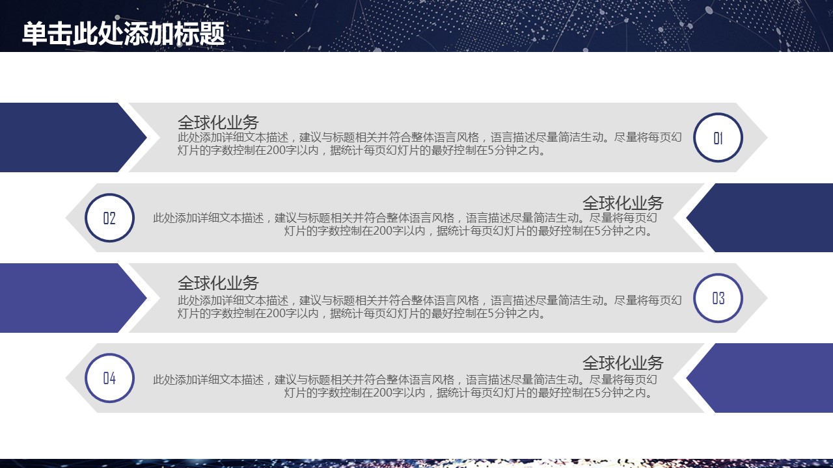Click the description paragraph in the 01 banner

pyautogui.click(x=430, y=144)
